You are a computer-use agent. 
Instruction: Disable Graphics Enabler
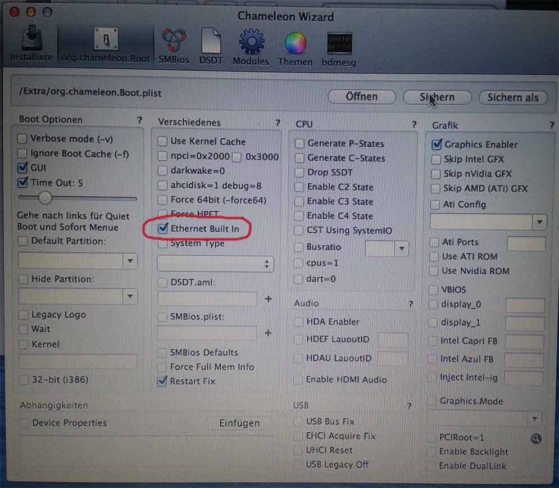437,144
